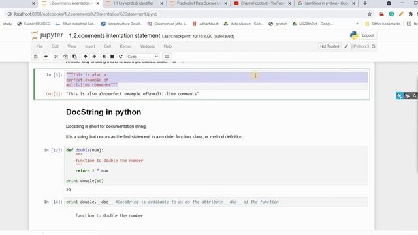Open data science - Goo... bookmark
418x235 pixels.
[244, 23]
